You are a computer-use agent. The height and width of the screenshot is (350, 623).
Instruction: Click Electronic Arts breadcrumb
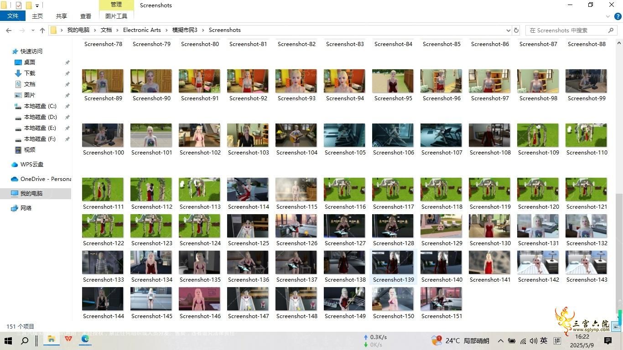(142, 30)
